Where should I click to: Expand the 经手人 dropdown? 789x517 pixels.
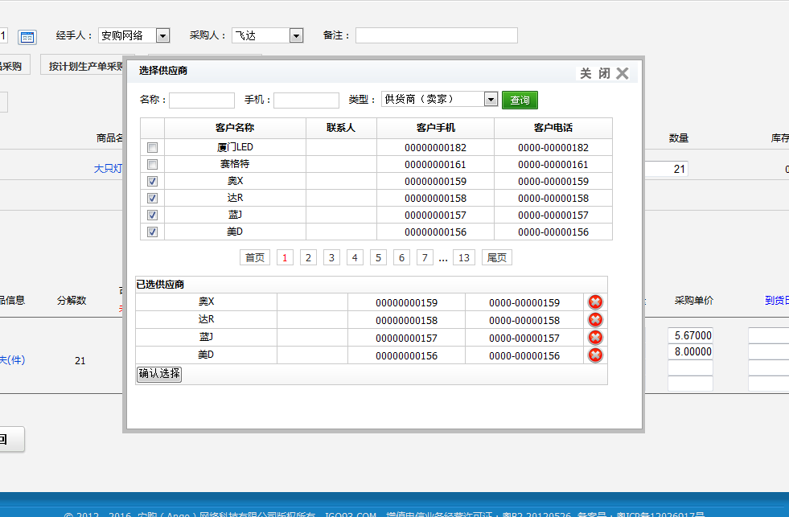tap(162, 35)
